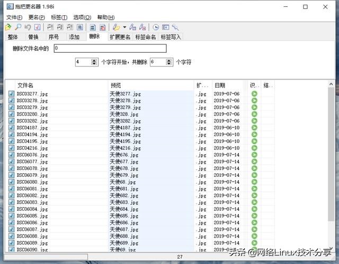The height and width of the screenshot is (264, 339).
Task: Click spinner arrows of delete count 6
Action: pyautogui.click(x=168, y=62)
